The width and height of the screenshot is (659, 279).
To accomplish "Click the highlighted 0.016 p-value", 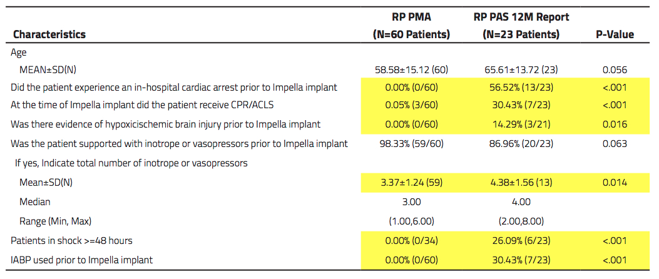I will pyautogui.click(x=614, y=124).
